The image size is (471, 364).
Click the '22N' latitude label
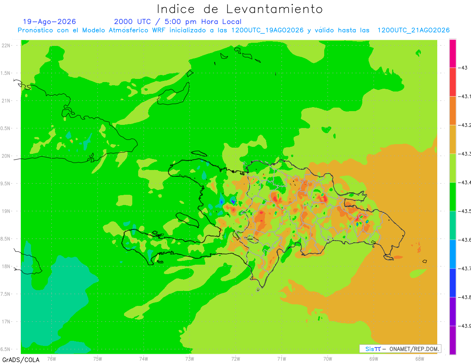(7, 46)
